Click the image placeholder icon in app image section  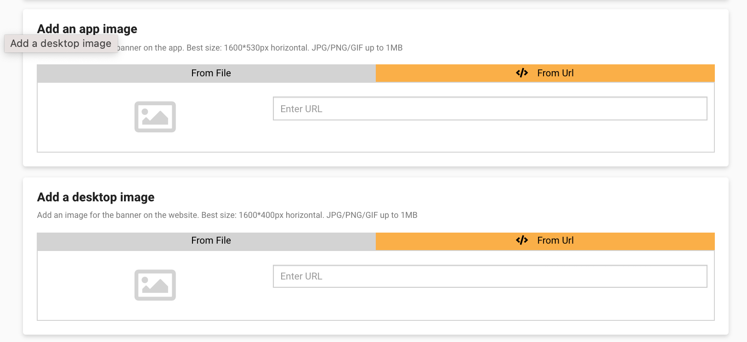point(155,117)
